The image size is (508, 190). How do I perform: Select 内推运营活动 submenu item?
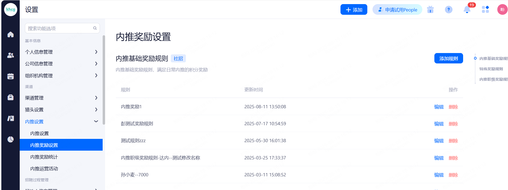pos(44,169)
